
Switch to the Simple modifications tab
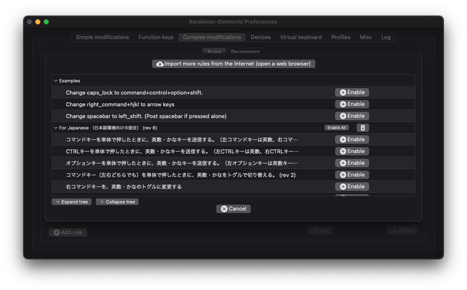[102, 37]
